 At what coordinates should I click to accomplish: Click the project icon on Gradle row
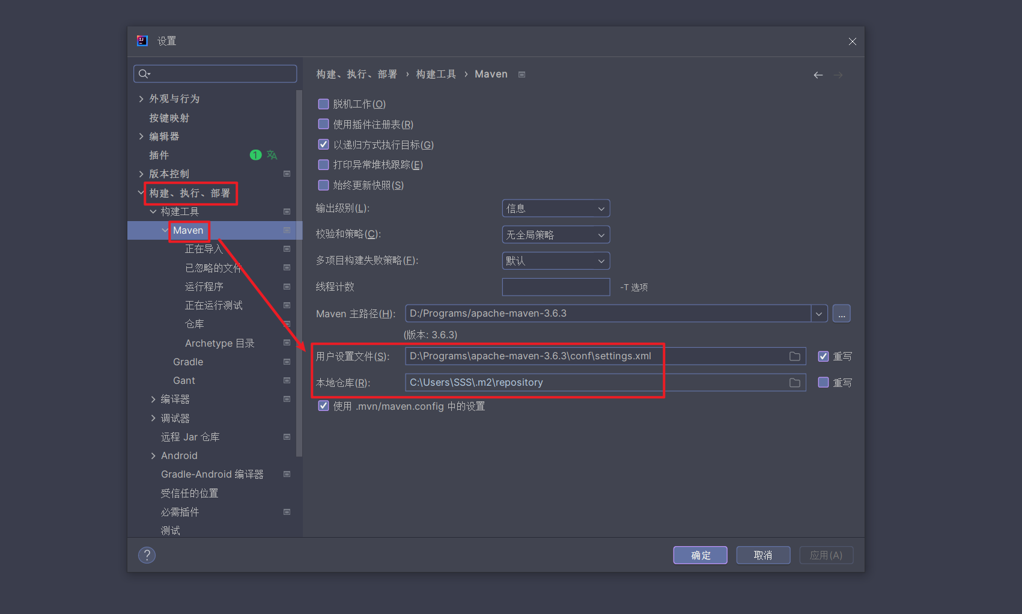(287, 362)
